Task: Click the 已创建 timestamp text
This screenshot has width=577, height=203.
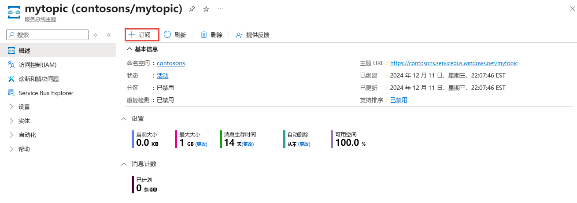Action: (x=448, y=75)
